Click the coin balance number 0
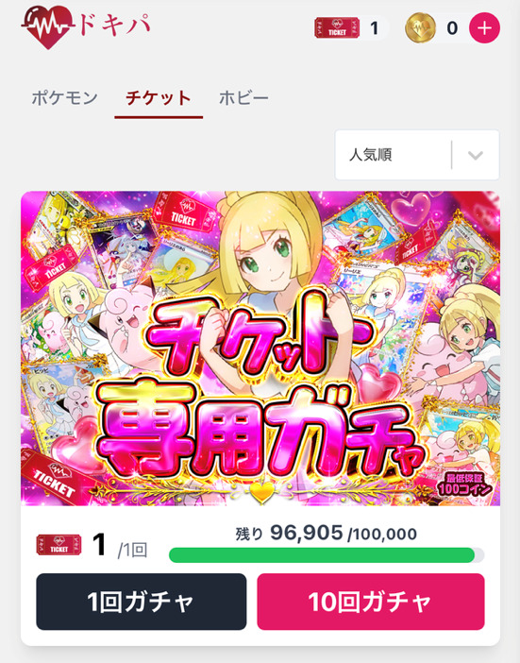Viewport: 520px width, 663px height. (452, 28)
